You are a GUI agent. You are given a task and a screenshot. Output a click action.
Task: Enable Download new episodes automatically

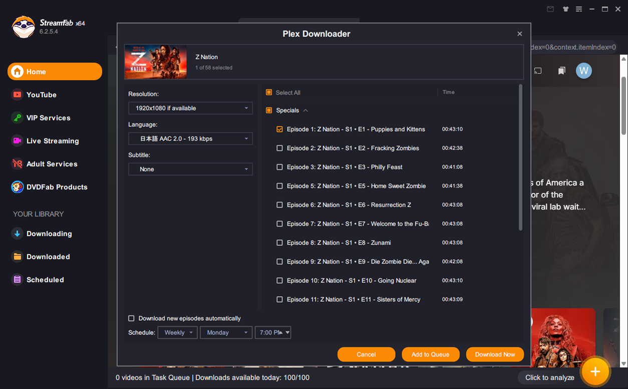[131, 318]
